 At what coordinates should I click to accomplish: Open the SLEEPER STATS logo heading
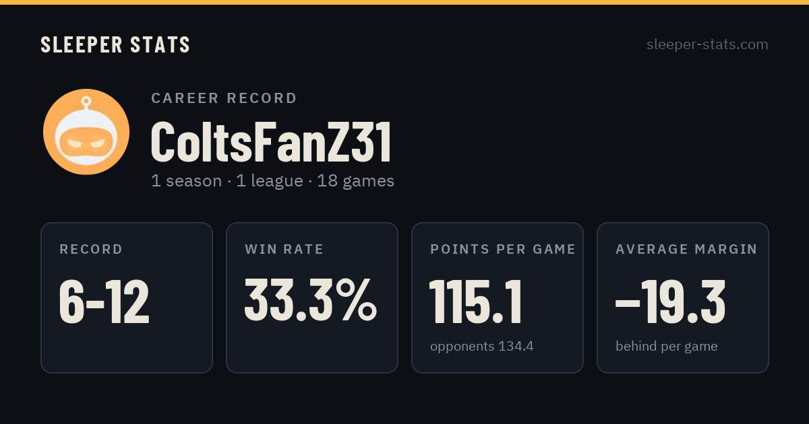click(115, 45)
